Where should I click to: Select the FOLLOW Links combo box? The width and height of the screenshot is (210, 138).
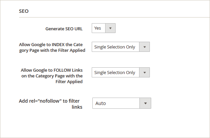click(x=121, y=73)
